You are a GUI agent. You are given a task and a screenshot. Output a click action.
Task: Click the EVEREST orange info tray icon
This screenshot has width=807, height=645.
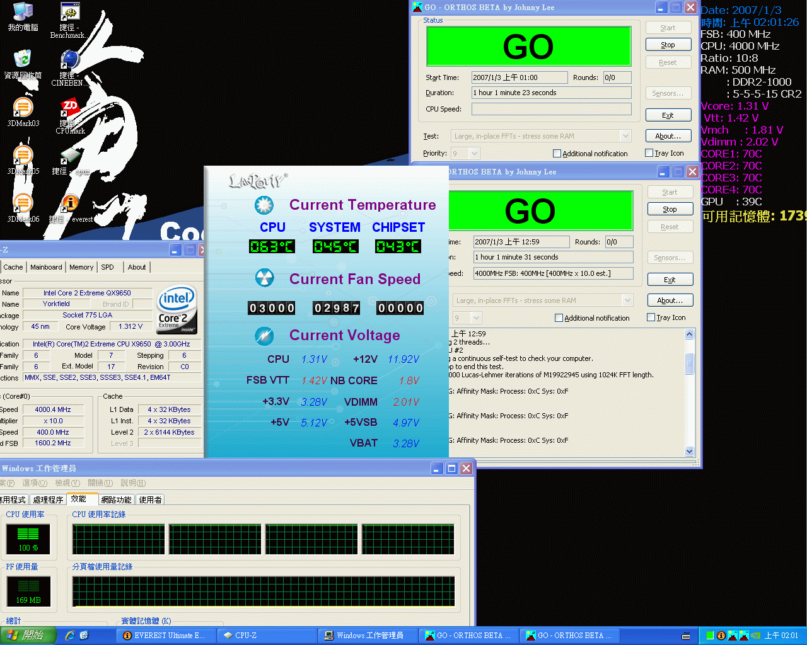tap(721, 636)
